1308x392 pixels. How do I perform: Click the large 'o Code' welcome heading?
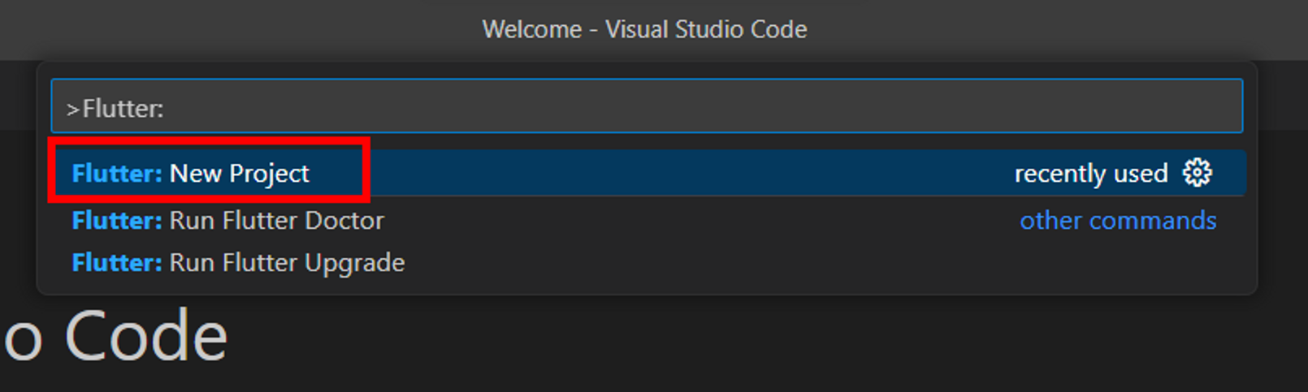tap(115, 336)
